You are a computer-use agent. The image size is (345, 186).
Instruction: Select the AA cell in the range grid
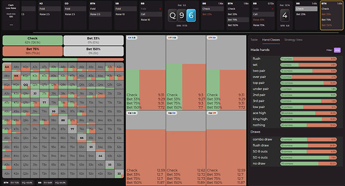[x=7, y=67]
